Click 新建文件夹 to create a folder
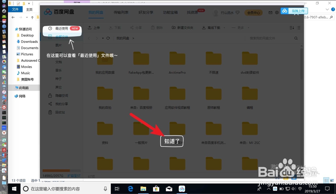 coord(182,28)
